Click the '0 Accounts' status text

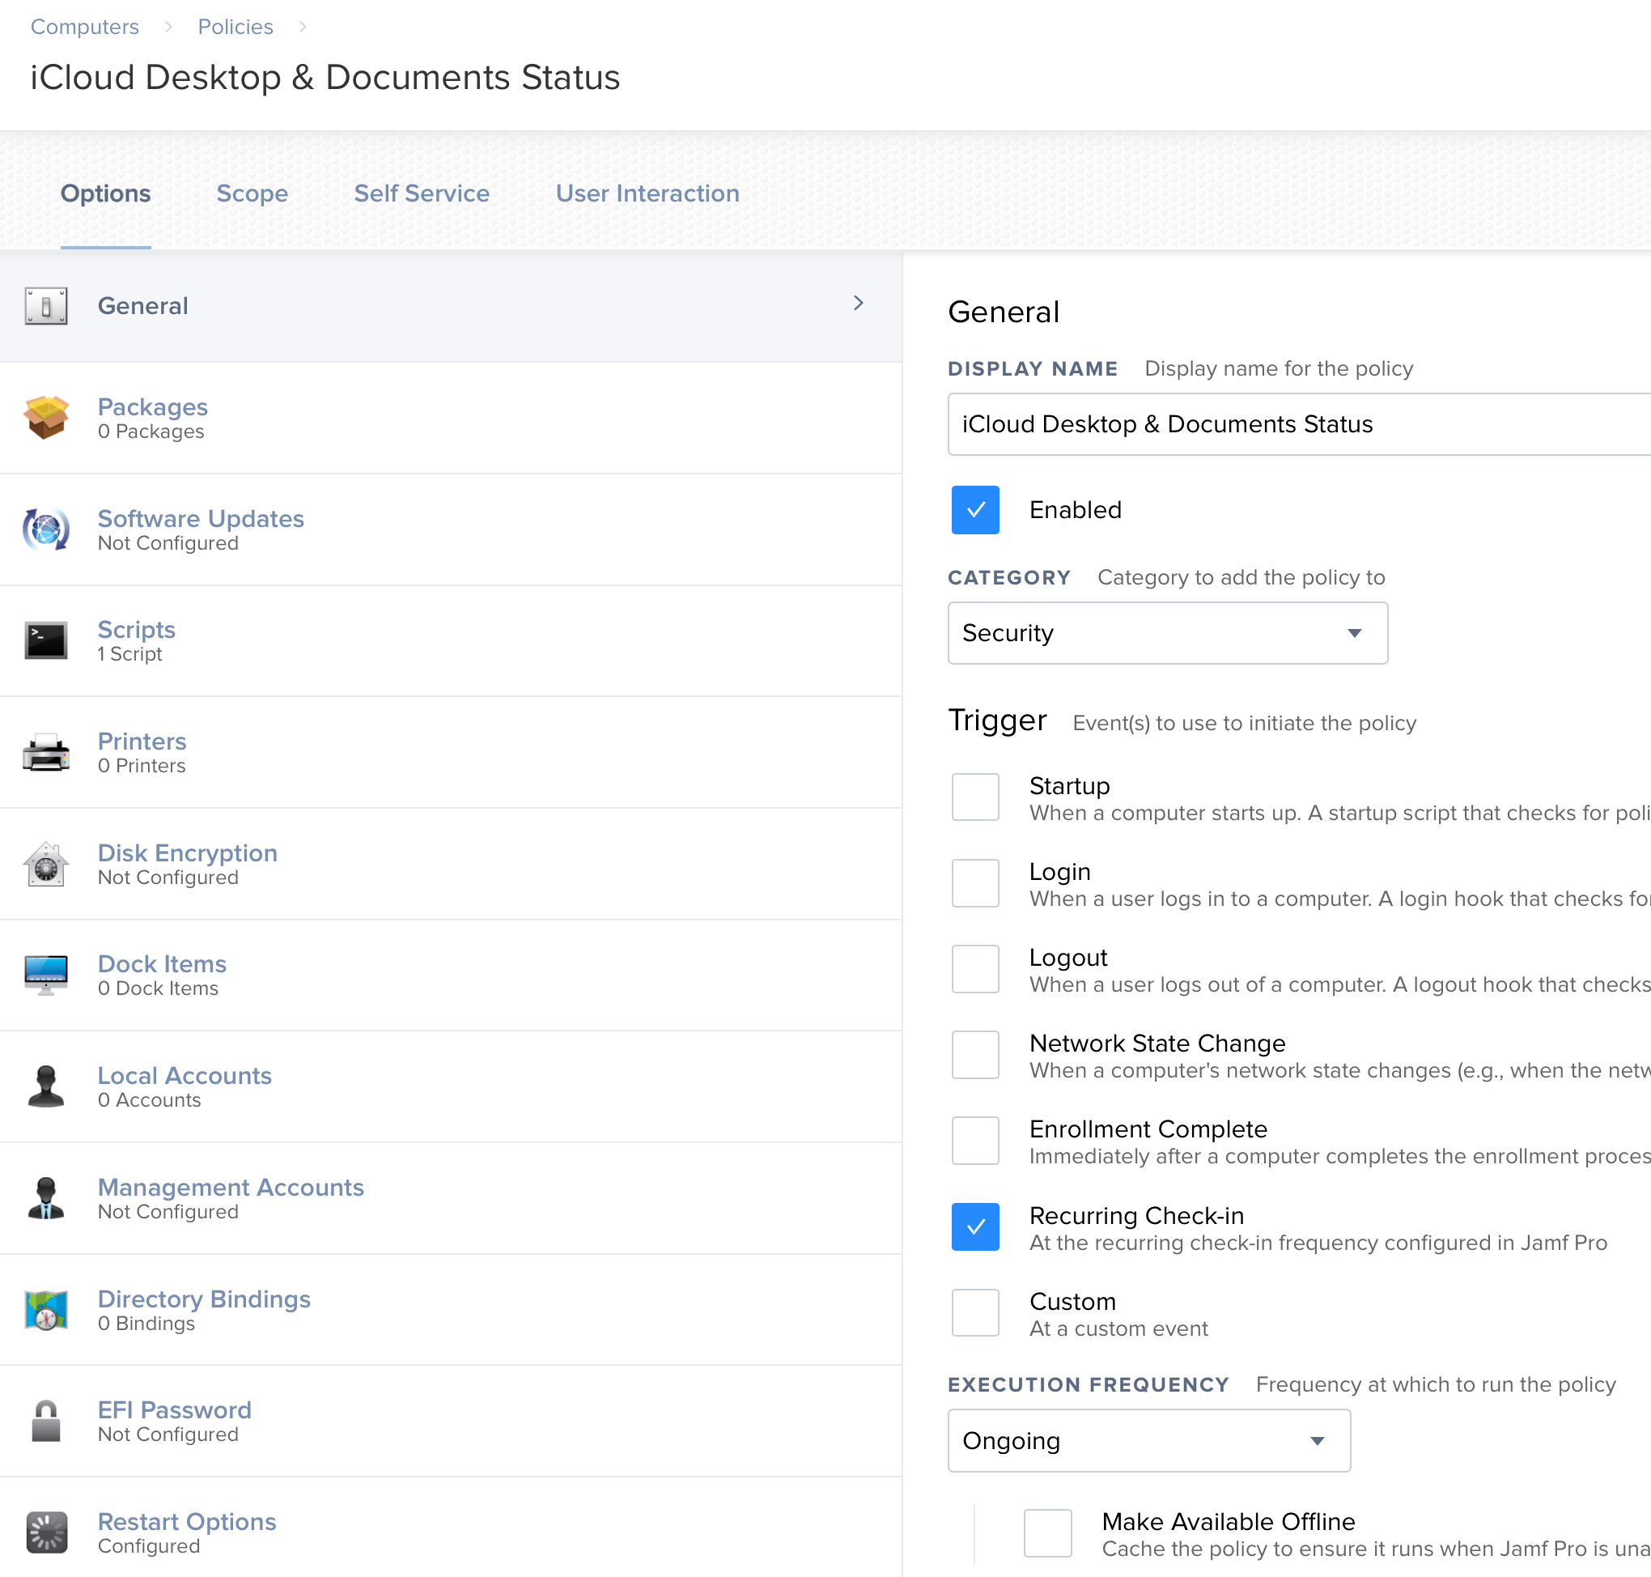click(150, 1100)
